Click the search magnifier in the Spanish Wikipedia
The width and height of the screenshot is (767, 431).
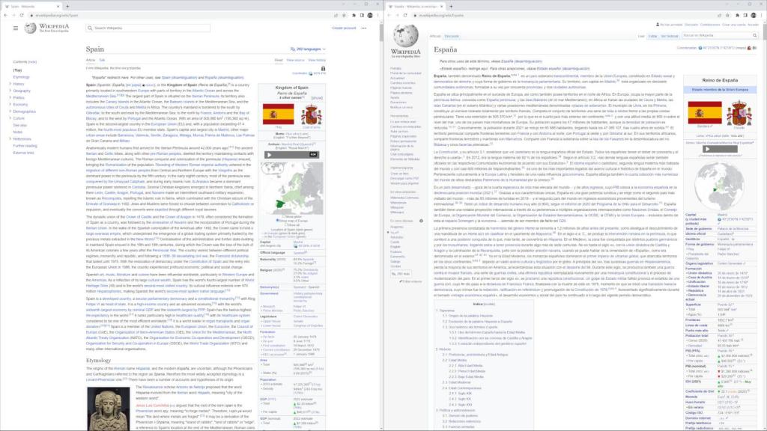click(x=755, y=36)
